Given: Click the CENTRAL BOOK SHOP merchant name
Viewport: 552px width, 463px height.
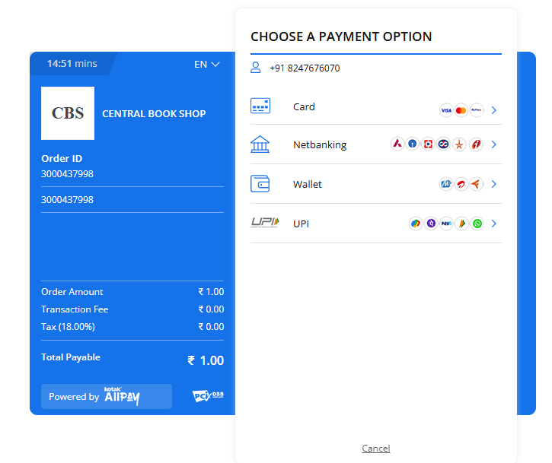Looking at the screenshot, I should [x=154, y=113].
